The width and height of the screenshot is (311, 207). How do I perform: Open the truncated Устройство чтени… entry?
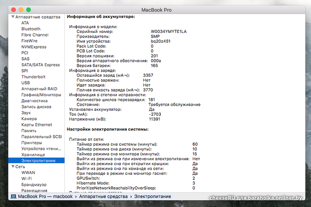[x=41, y=149]
